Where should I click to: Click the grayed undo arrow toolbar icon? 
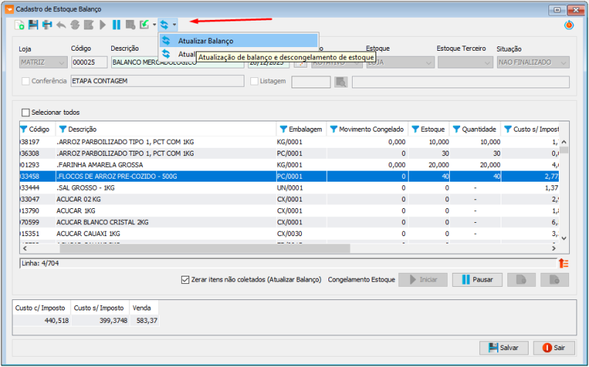61,25
